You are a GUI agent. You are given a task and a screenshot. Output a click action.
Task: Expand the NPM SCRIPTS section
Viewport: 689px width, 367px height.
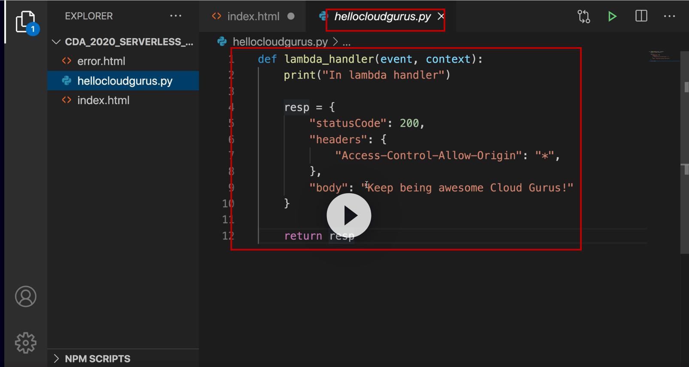[x=56, y=358]
